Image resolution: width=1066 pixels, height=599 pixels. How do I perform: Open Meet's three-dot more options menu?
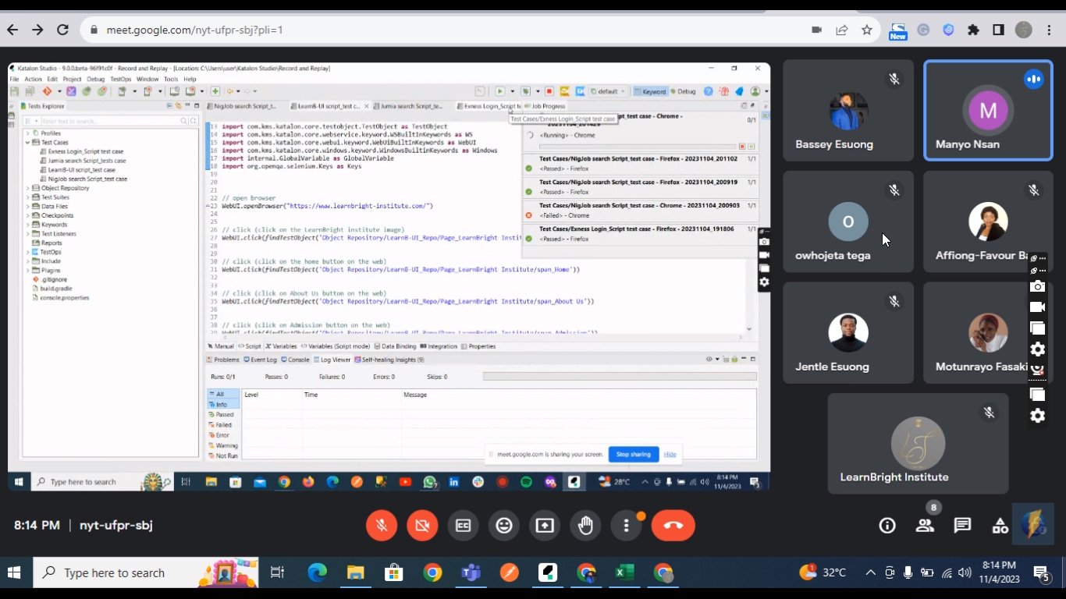[x=626, y=526]
